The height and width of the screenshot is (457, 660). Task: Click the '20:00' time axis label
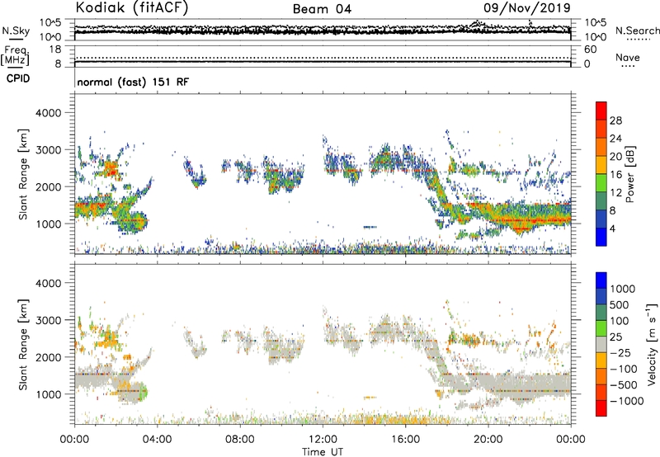click(x=488, y=440)
